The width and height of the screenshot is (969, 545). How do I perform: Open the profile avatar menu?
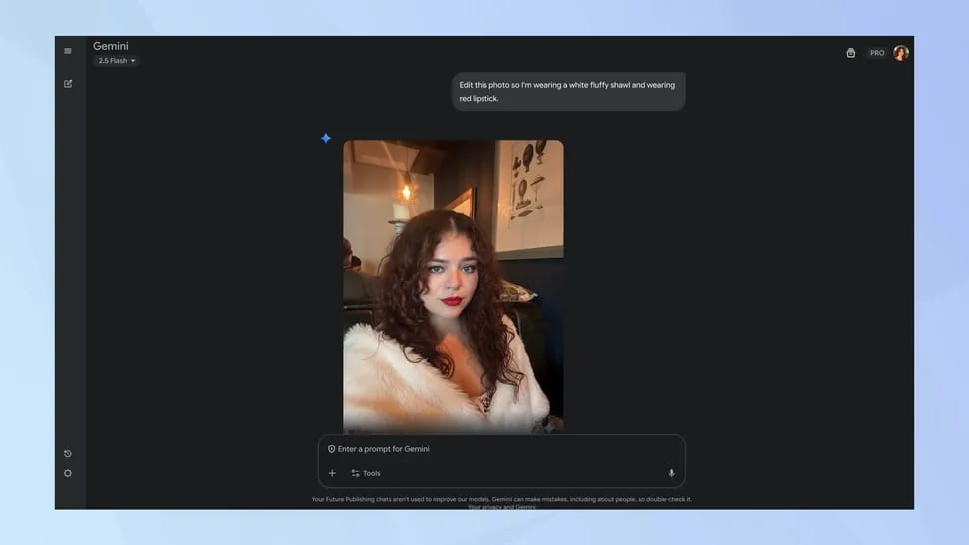(901, 53)
